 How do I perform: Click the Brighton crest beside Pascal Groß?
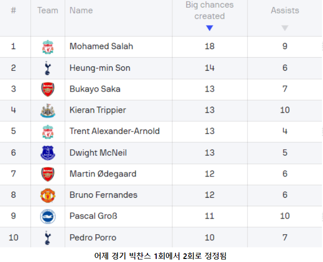(48, 216)
